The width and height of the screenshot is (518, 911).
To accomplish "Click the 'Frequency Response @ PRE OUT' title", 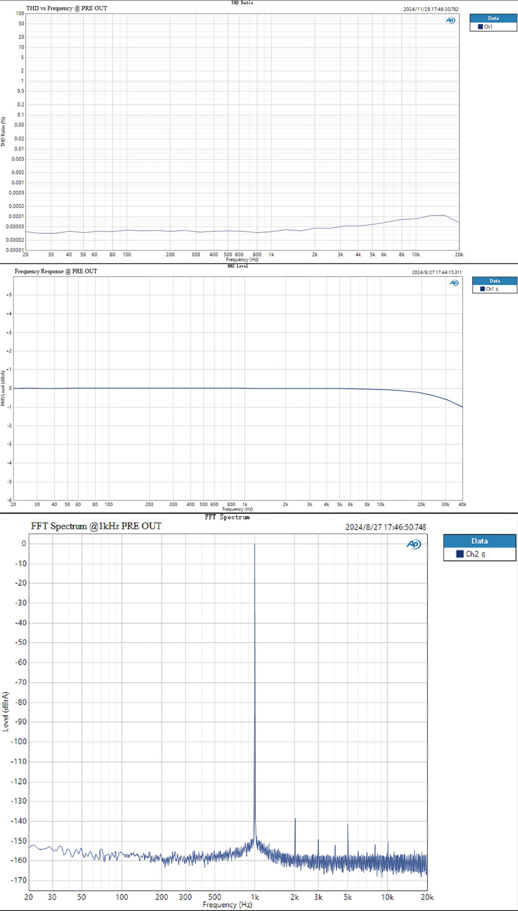I will point(56,271).
